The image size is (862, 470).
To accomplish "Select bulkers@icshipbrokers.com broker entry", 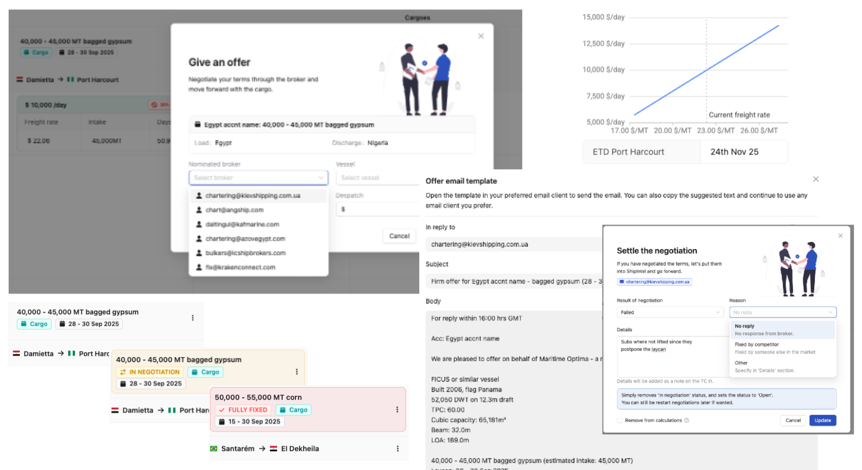I will (x=258, y=253).
